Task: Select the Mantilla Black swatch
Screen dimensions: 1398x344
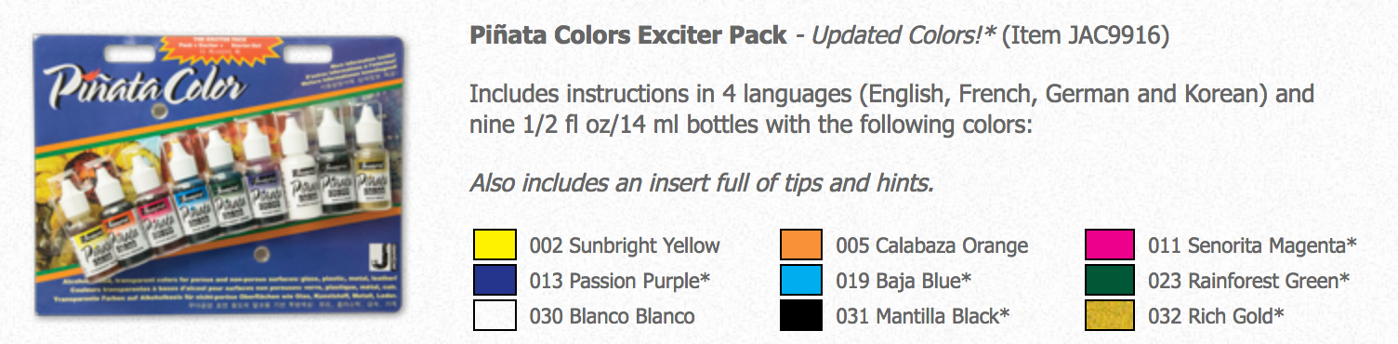Action: [801, 316]
